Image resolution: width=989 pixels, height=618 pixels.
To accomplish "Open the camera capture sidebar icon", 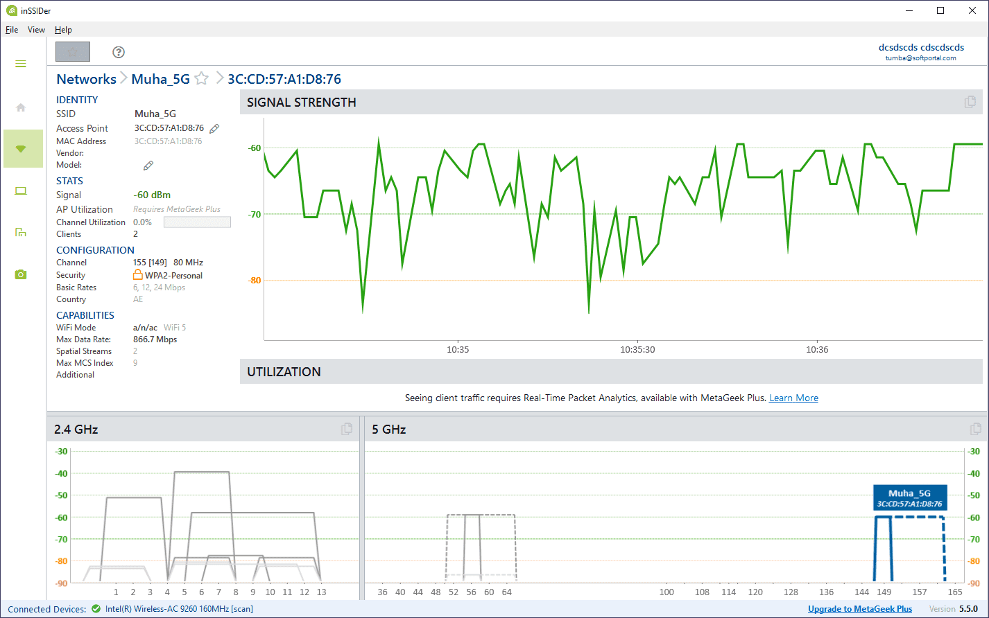I will (21, 274).
